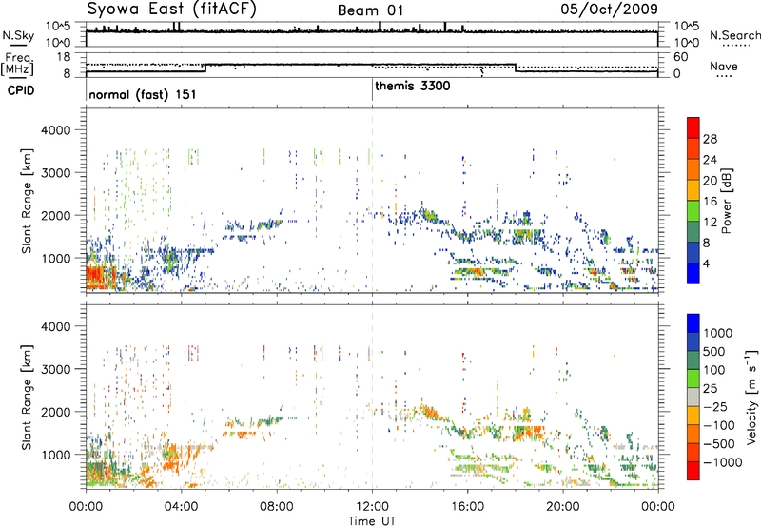Click the '4000' tick on the power panel

55,130
